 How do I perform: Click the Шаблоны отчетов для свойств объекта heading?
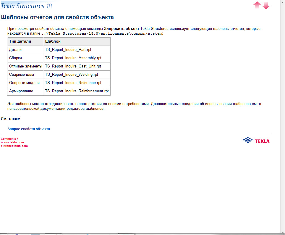pyautogui.click(x=57, y=17)
